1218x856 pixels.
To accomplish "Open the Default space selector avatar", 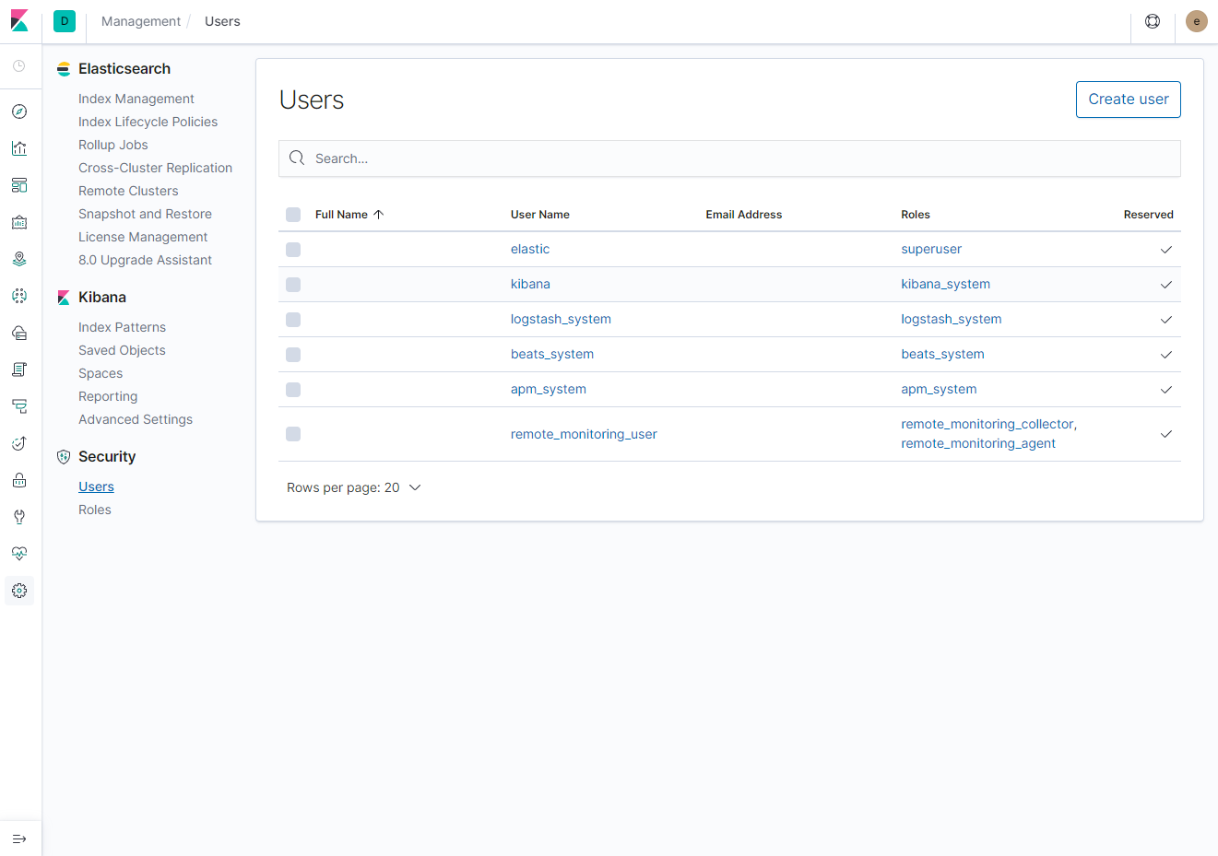I will point(65,21).
